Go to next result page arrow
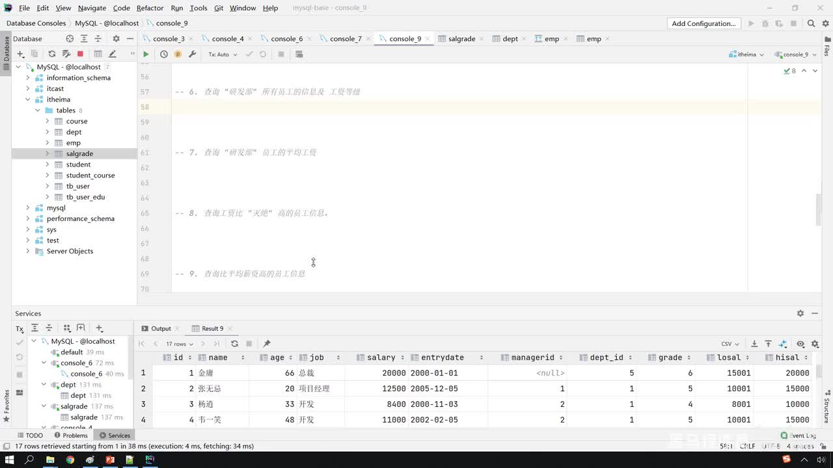Screen dimensions: 833x468 (203, 344)
